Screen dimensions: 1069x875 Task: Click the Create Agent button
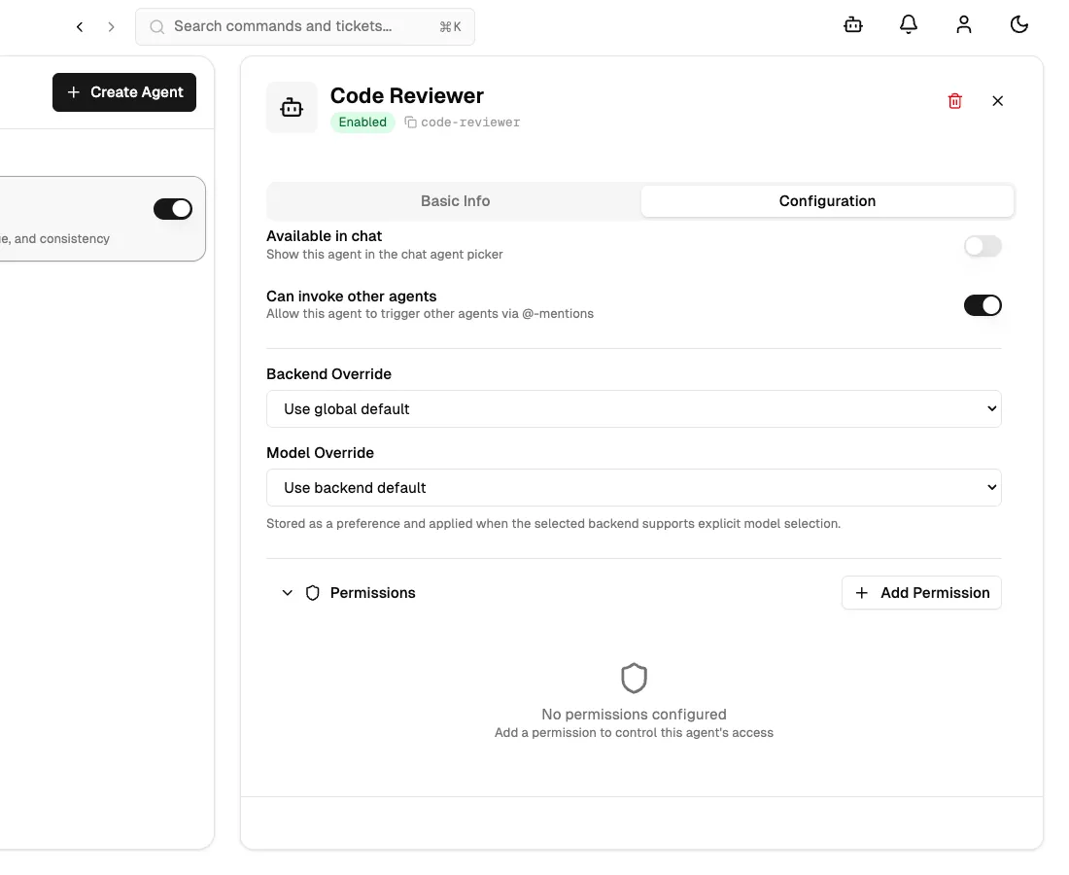[124, 91]
